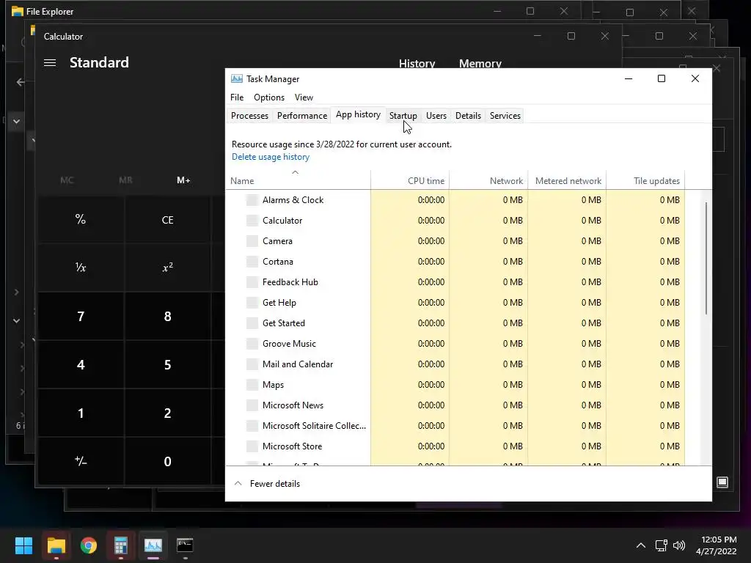This screenshot has height=563, width=751.
Task: Open the View menu in Task Manager
Action: [304, 97]
